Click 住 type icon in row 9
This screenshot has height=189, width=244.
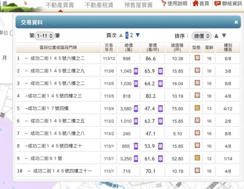click(197, 158)
